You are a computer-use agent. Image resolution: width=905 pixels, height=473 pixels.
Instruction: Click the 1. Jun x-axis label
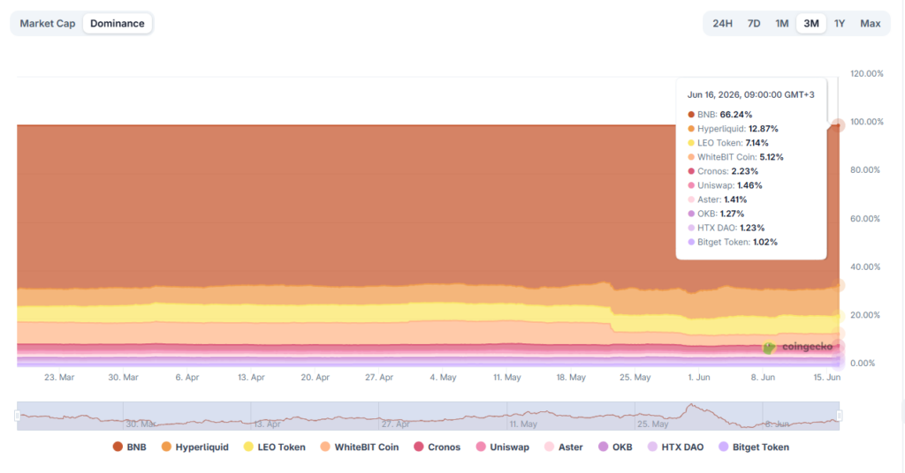click(x=698, y=378)
